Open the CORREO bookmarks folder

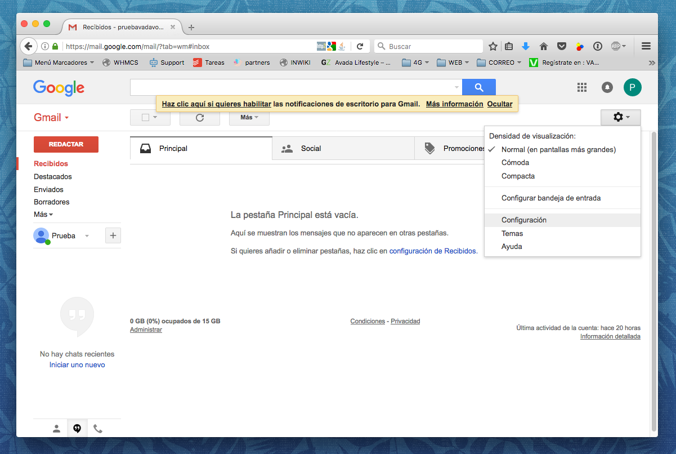tap(499, 63)
